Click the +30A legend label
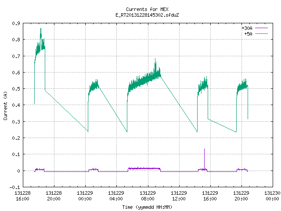This screenshot has height=211, width=281. point(247,28)
